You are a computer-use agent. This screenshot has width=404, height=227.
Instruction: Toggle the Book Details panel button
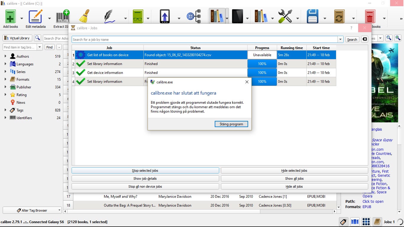click(377, 222)
